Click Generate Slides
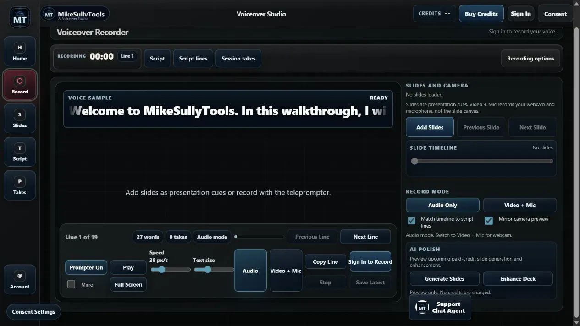580x326 pixels. 445,279
